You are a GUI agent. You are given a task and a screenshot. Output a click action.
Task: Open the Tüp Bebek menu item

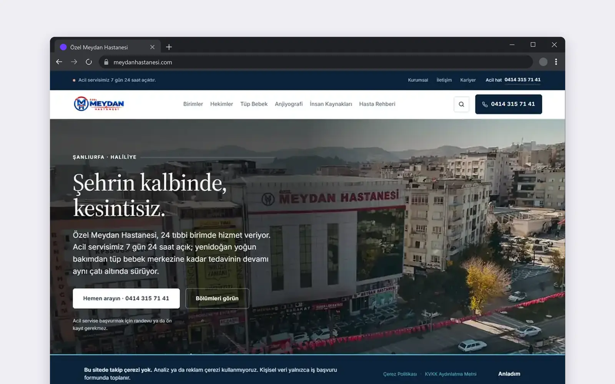coord(254,104)
